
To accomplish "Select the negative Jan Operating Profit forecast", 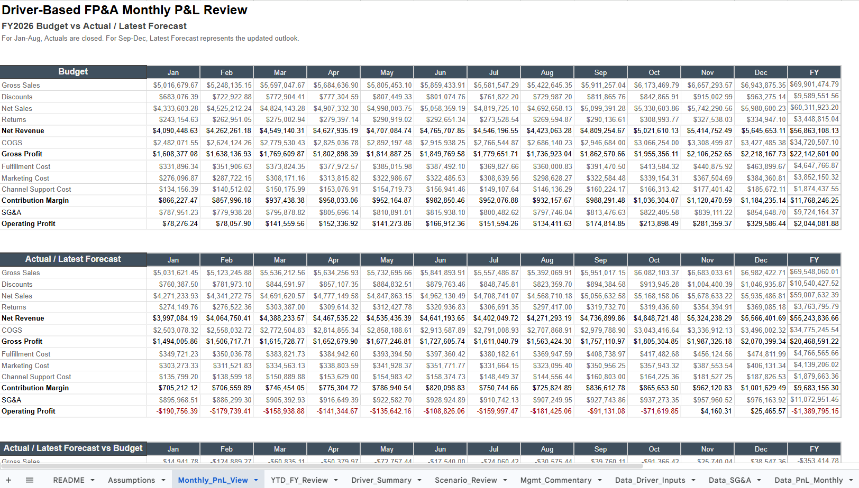I will tap(173, 411).
